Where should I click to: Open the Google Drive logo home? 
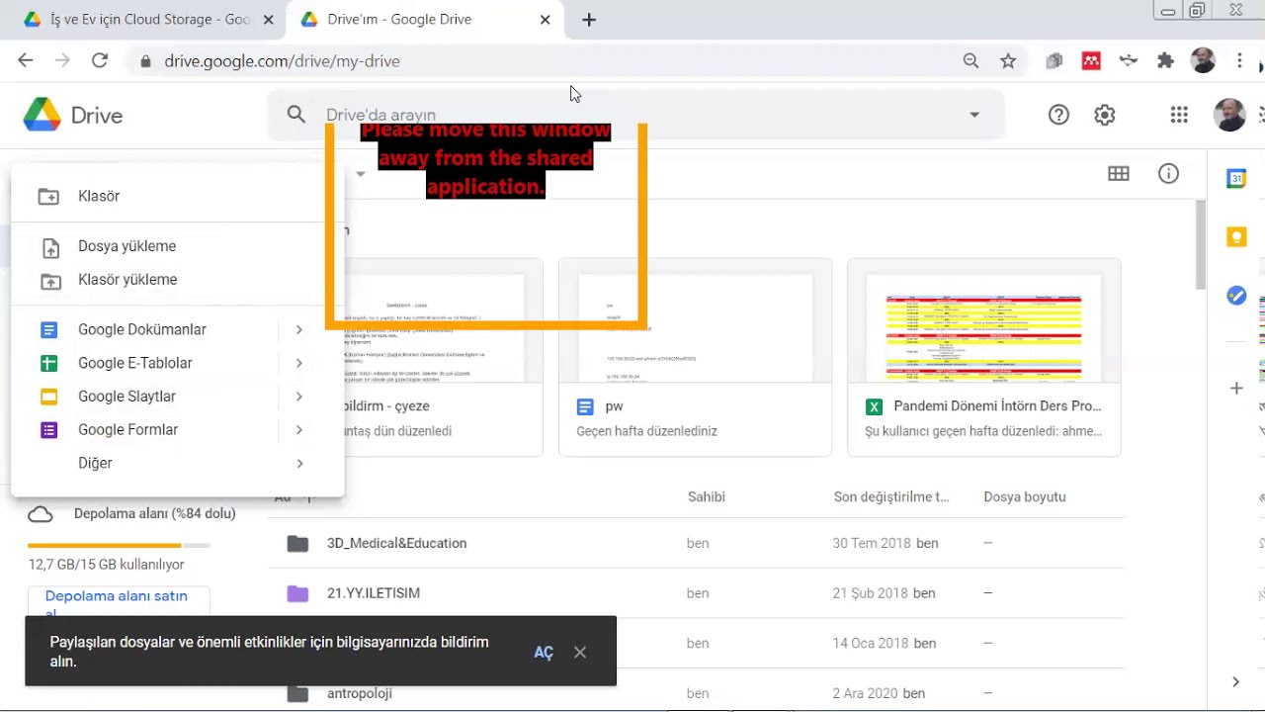73,116
